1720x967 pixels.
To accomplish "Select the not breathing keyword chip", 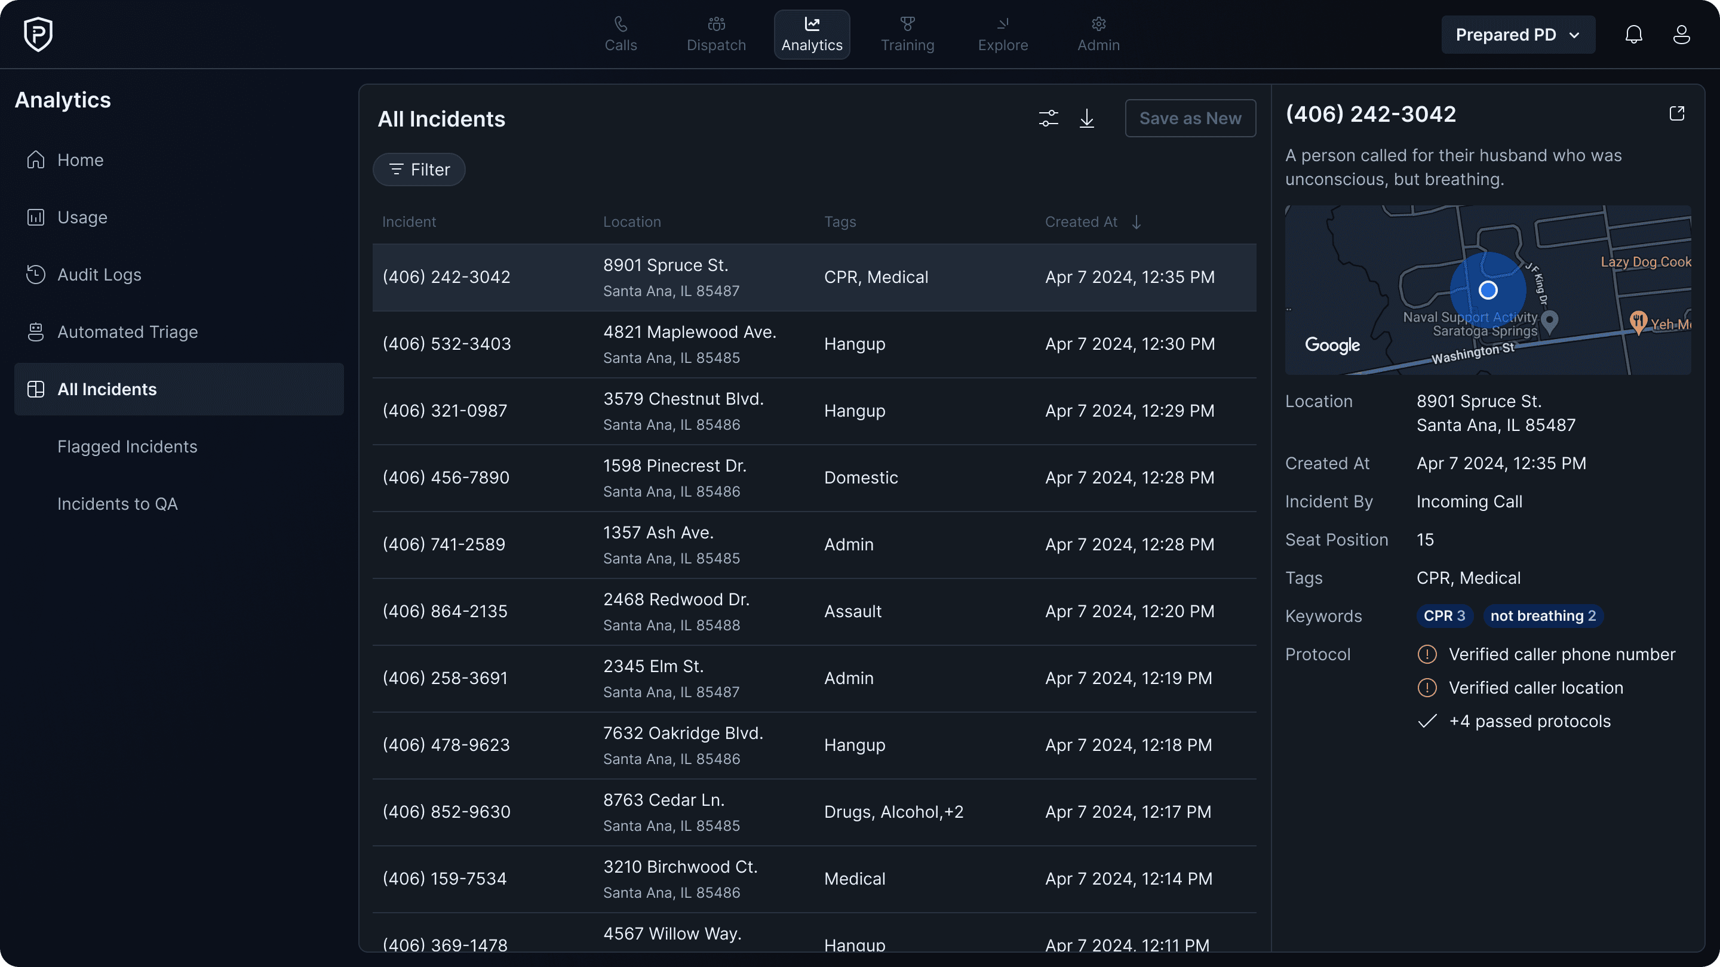I will point(1543,615).
